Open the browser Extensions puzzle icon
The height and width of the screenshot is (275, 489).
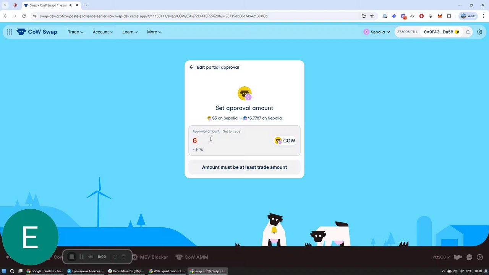pyautogui.click(x=449, y=16)
